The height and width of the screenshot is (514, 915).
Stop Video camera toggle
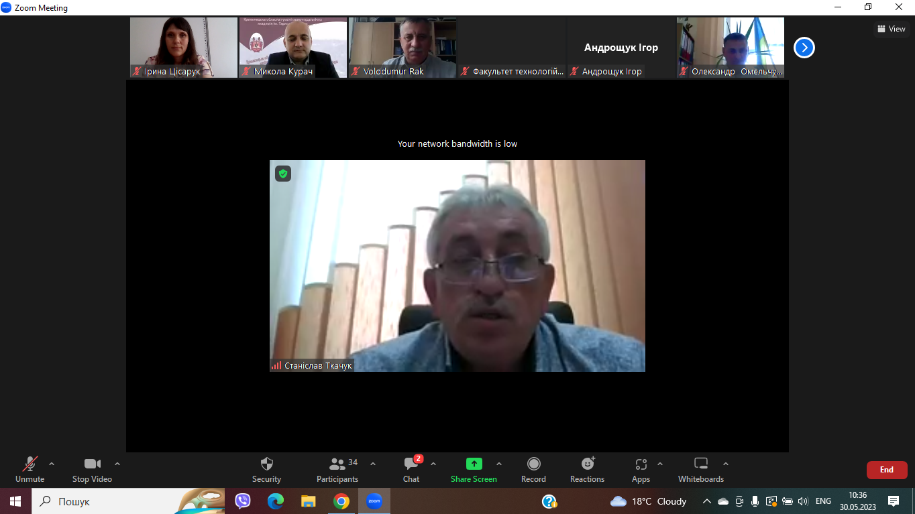(92, 464)
